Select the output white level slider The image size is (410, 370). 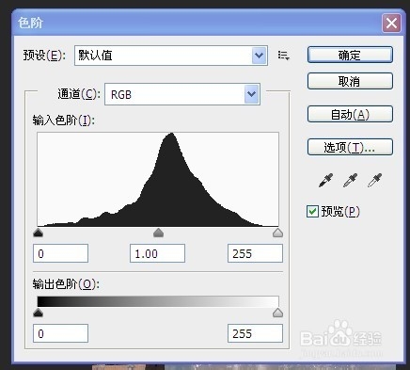277,313
